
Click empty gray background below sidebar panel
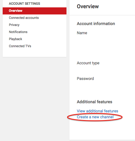tap(34, 98)
